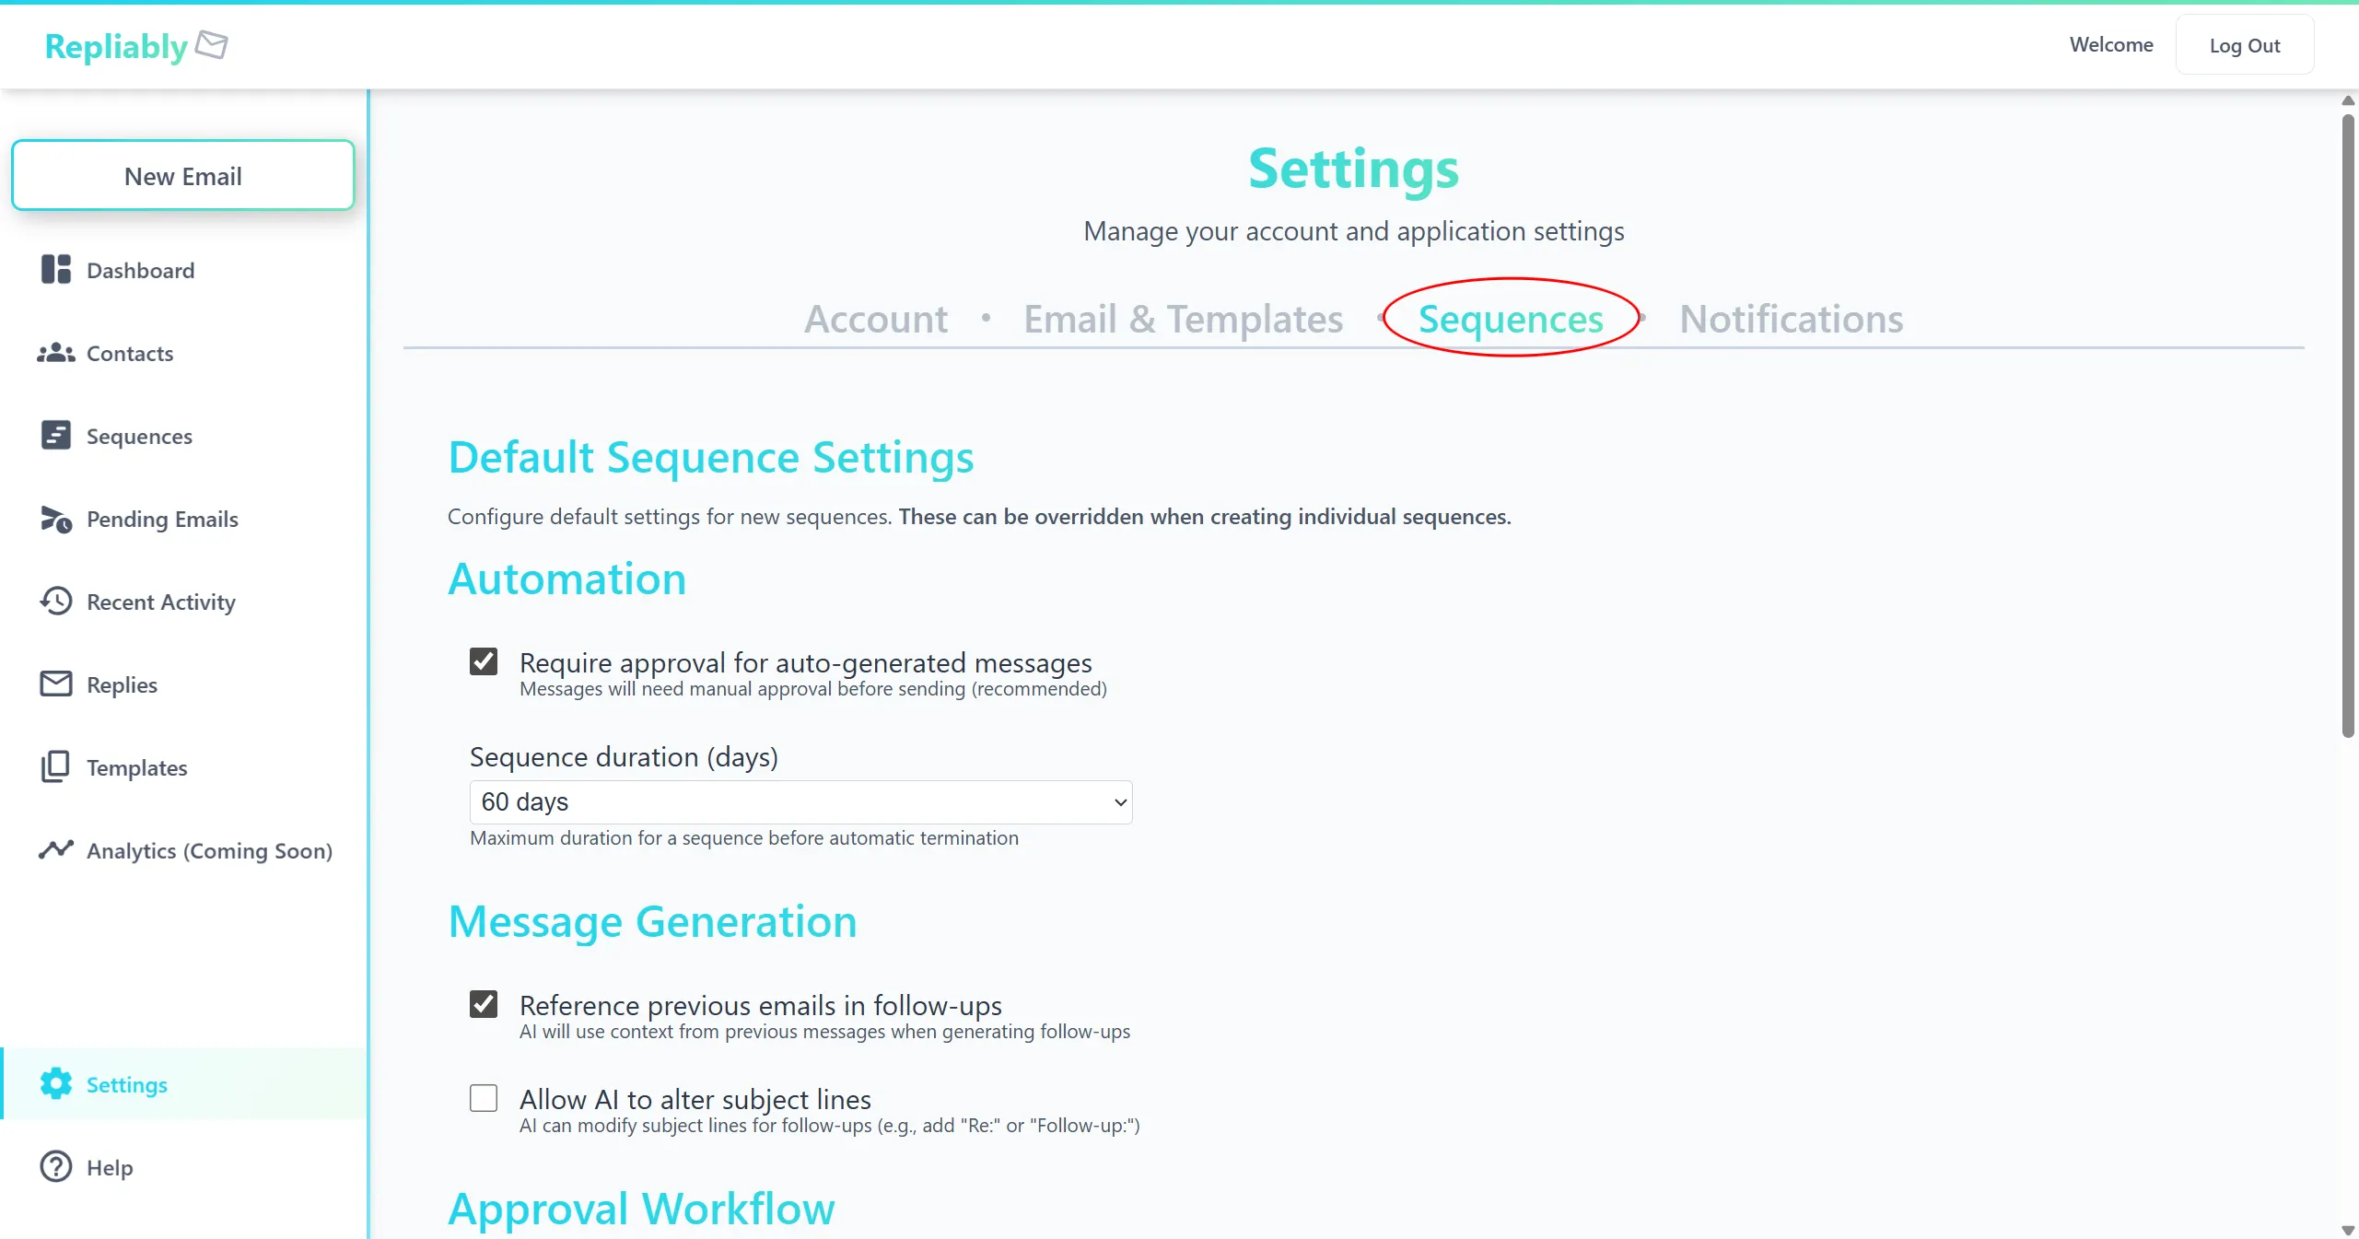
Task: Select the Contacts sidebar icon
Action: pyautogui.click(x=55, y=353)
